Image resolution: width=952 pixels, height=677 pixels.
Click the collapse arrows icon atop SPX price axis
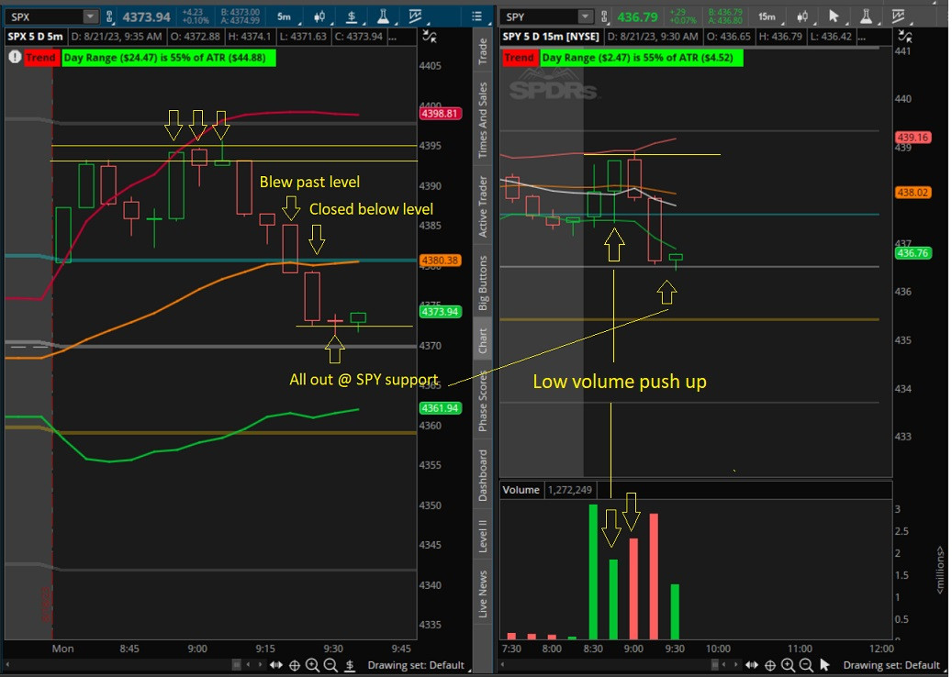point(430,37)
